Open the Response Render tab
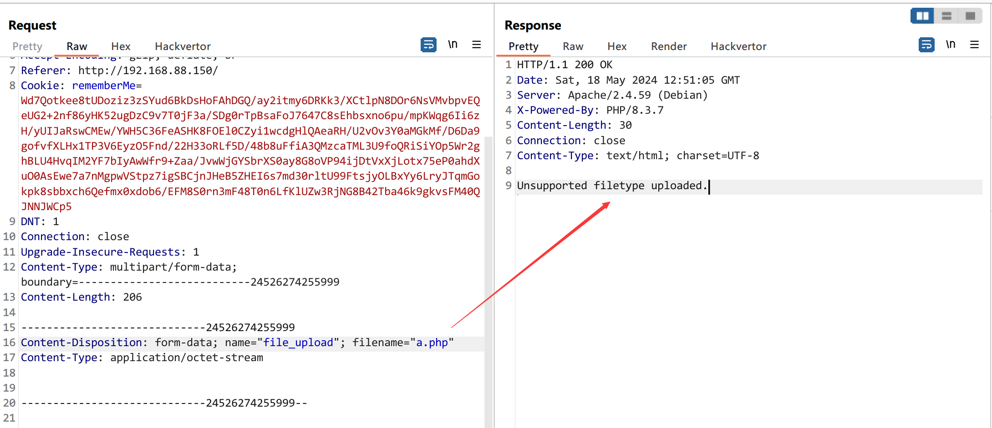Image resolution: width=992 pixels, height=428 pixels. point(668,46)
